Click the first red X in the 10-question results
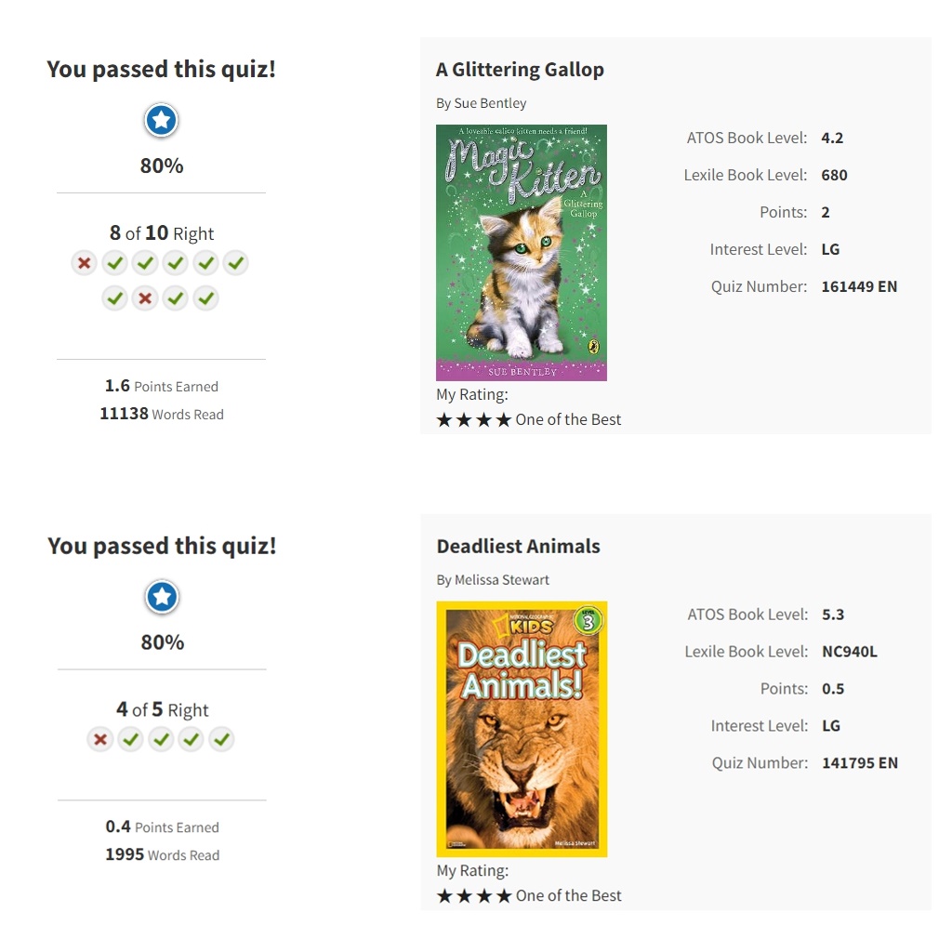 pyautogui.click(x=85, y=263)
